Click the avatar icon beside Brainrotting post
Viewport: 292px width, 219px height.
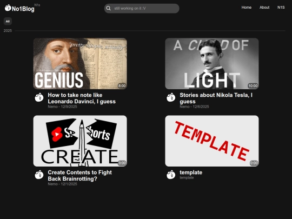point(39,175)
